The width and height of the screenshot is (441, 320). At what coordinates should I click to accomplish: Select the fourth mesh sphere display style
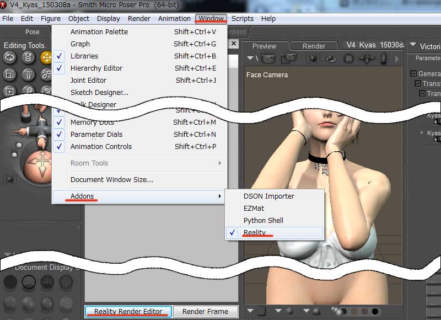pyautogui.click(x=66, y=282)
